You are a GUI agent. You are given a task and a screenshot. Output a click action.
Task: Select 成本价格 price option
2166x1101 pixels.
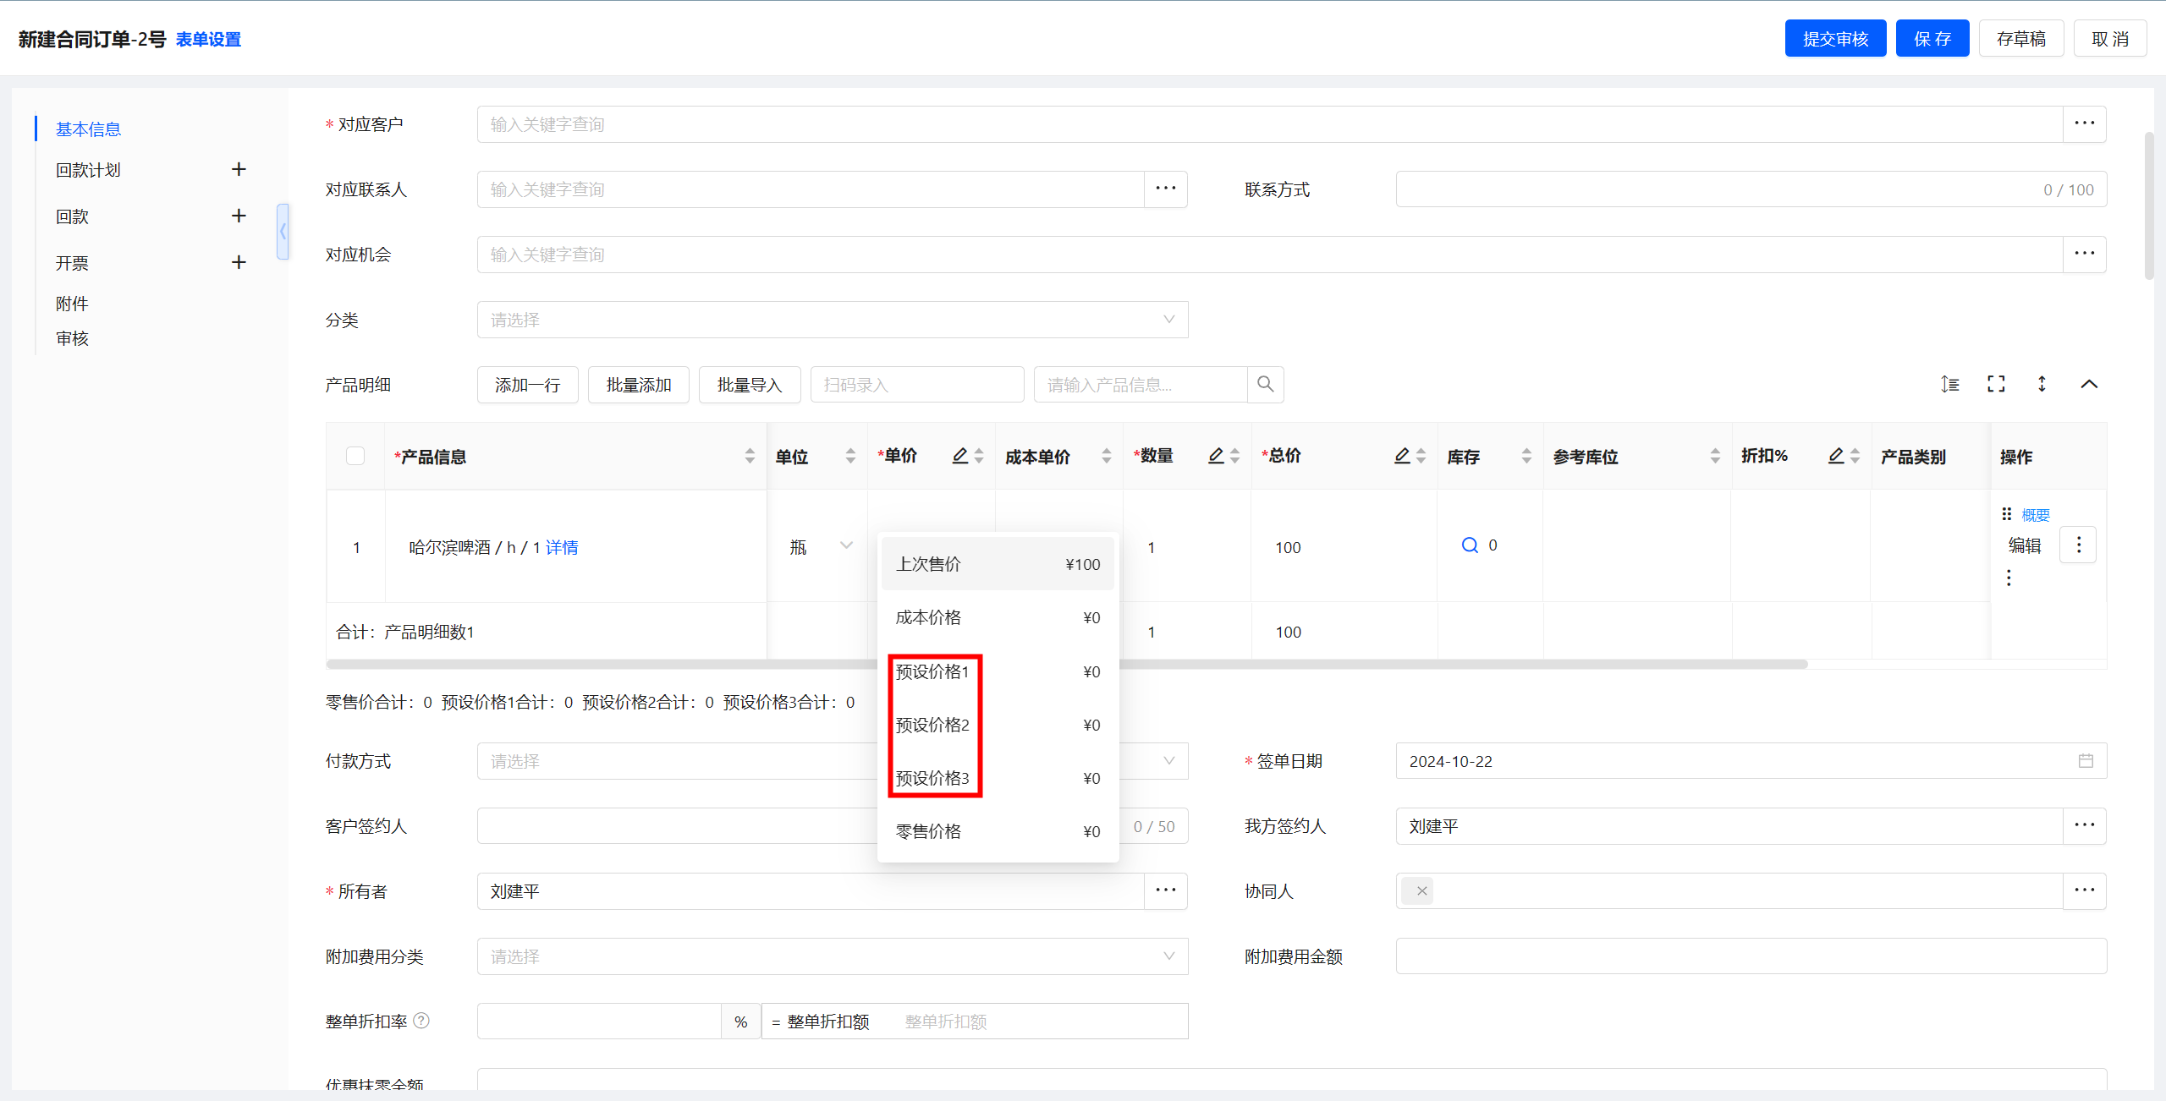[998, 617]
